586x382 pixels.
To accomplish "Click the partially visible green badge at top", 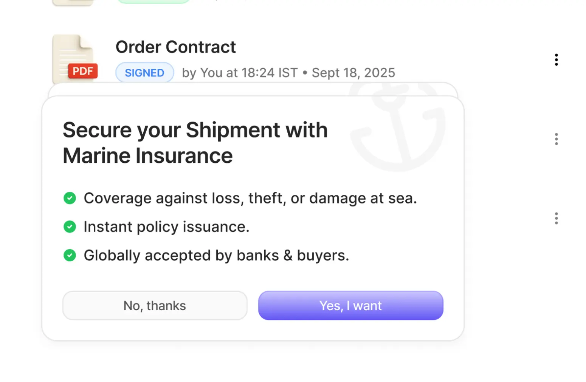I will pos(153,2).
